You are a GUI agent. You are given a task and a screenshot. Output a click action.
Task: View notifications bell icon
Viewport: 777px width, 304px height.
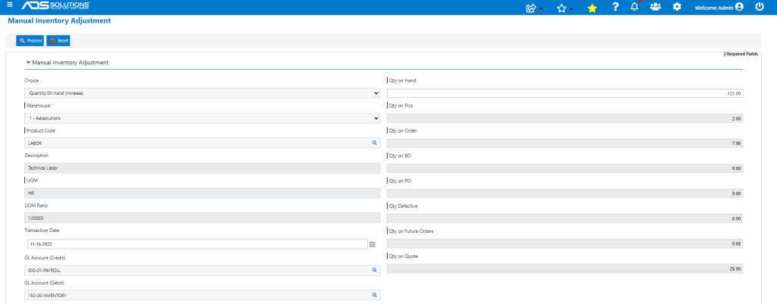(x=635, y=7)
